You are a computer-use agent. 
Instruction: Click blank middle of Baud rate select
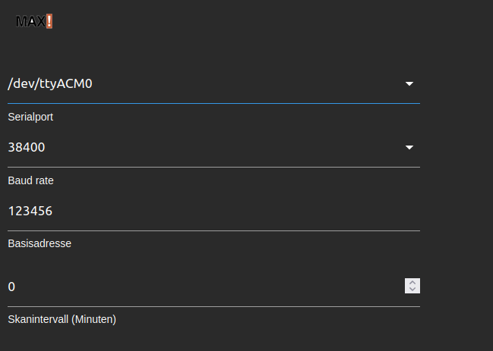pyautogui.click(x=225, y=147)
